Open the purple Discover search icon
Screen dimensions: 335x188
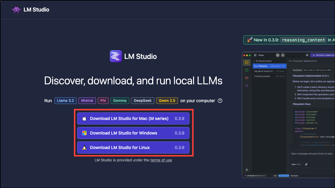247,86
